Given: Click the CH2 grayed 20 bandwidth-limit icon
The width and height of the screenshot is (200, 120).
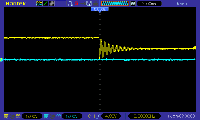Looking at the screenshot, I should [x=52, y=116].
